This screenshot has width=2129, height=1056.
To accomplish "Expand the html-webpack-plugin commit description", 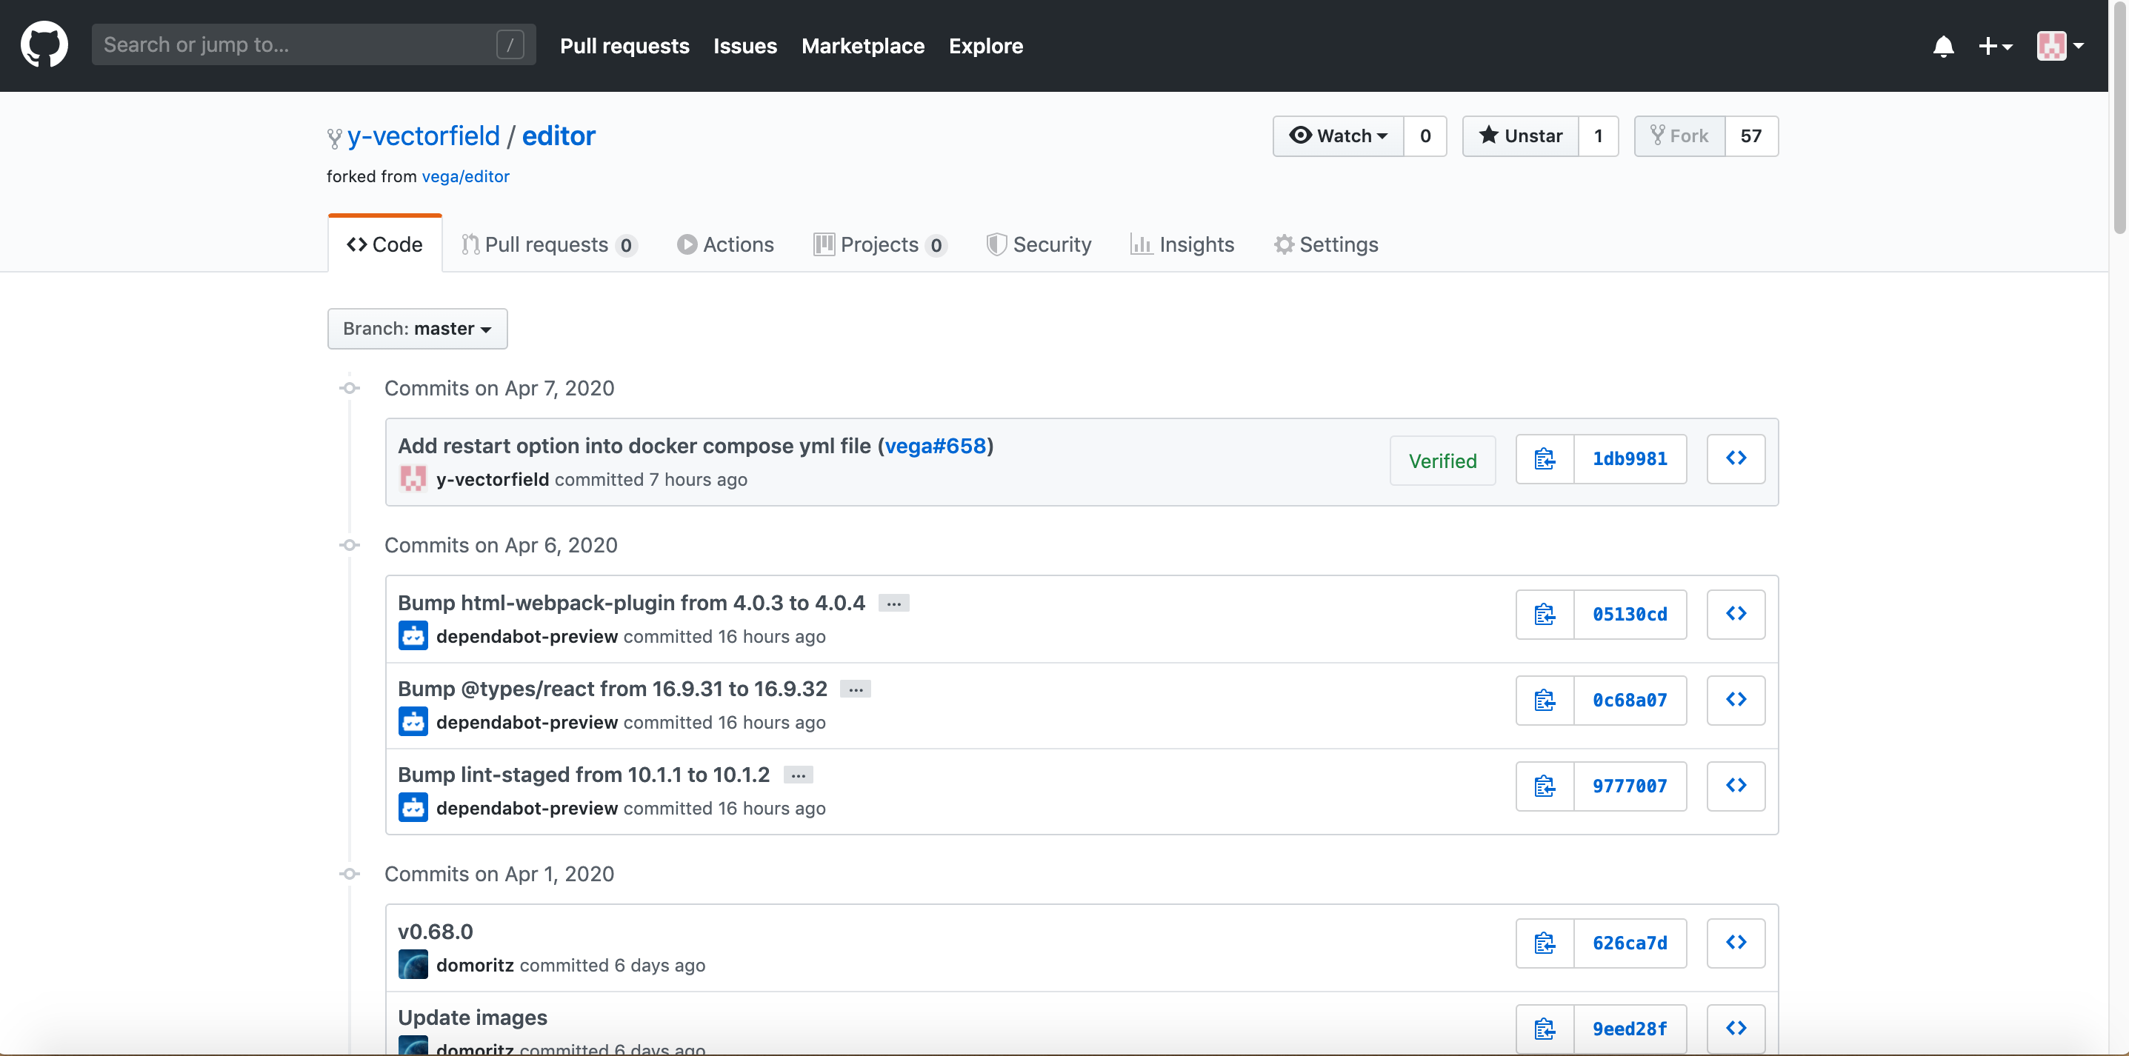I will (893, 604).
